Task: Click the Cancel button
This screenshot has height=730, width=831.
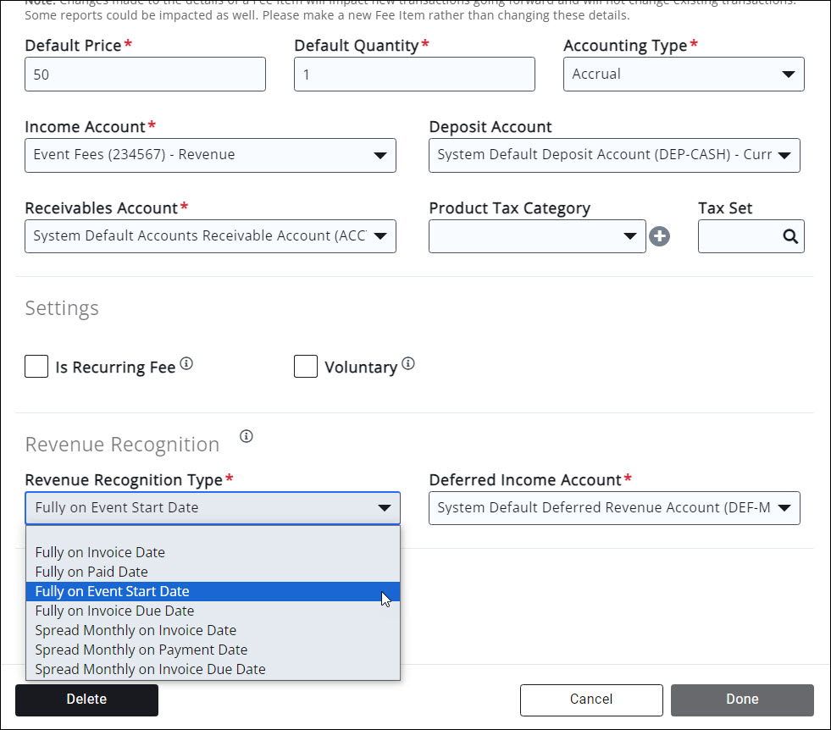Action: point(590,700)
